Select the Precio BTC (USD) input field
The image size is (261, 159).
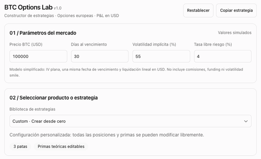pyautogui.click(x=38, y=56)
